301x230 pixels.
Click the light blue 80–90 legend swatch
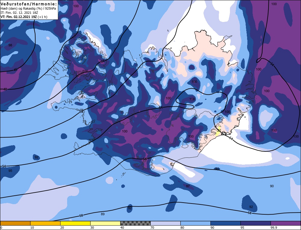[x=195, y=223]
